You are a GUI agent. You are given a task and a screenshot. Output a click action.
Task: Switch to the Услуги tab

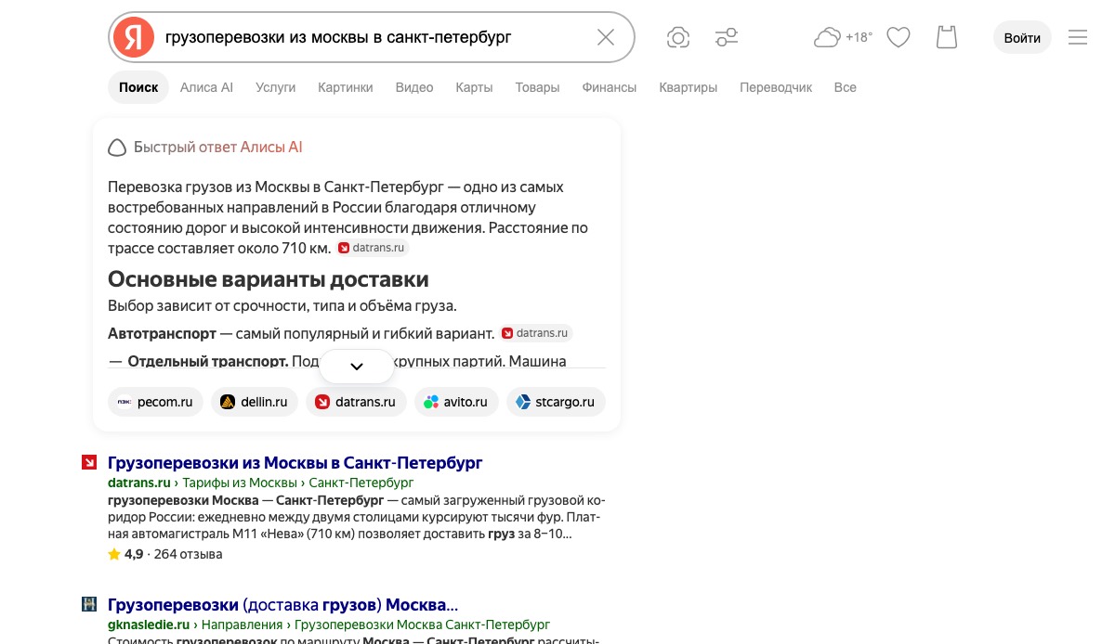[275, 87]
